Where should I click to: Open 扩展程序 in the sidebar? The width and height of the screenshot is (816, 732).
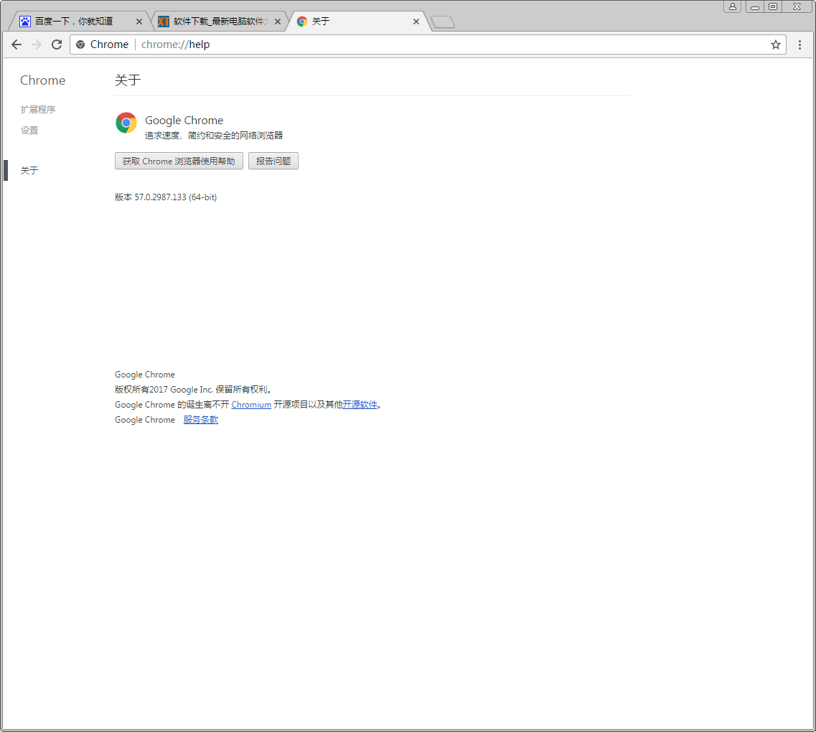pos(38,109)
